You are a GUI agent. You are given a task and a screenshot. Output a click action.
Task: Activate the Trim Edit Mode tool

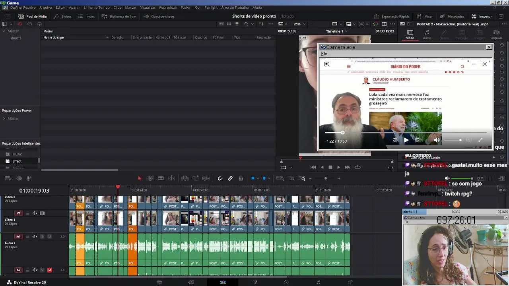coord(150,179)
